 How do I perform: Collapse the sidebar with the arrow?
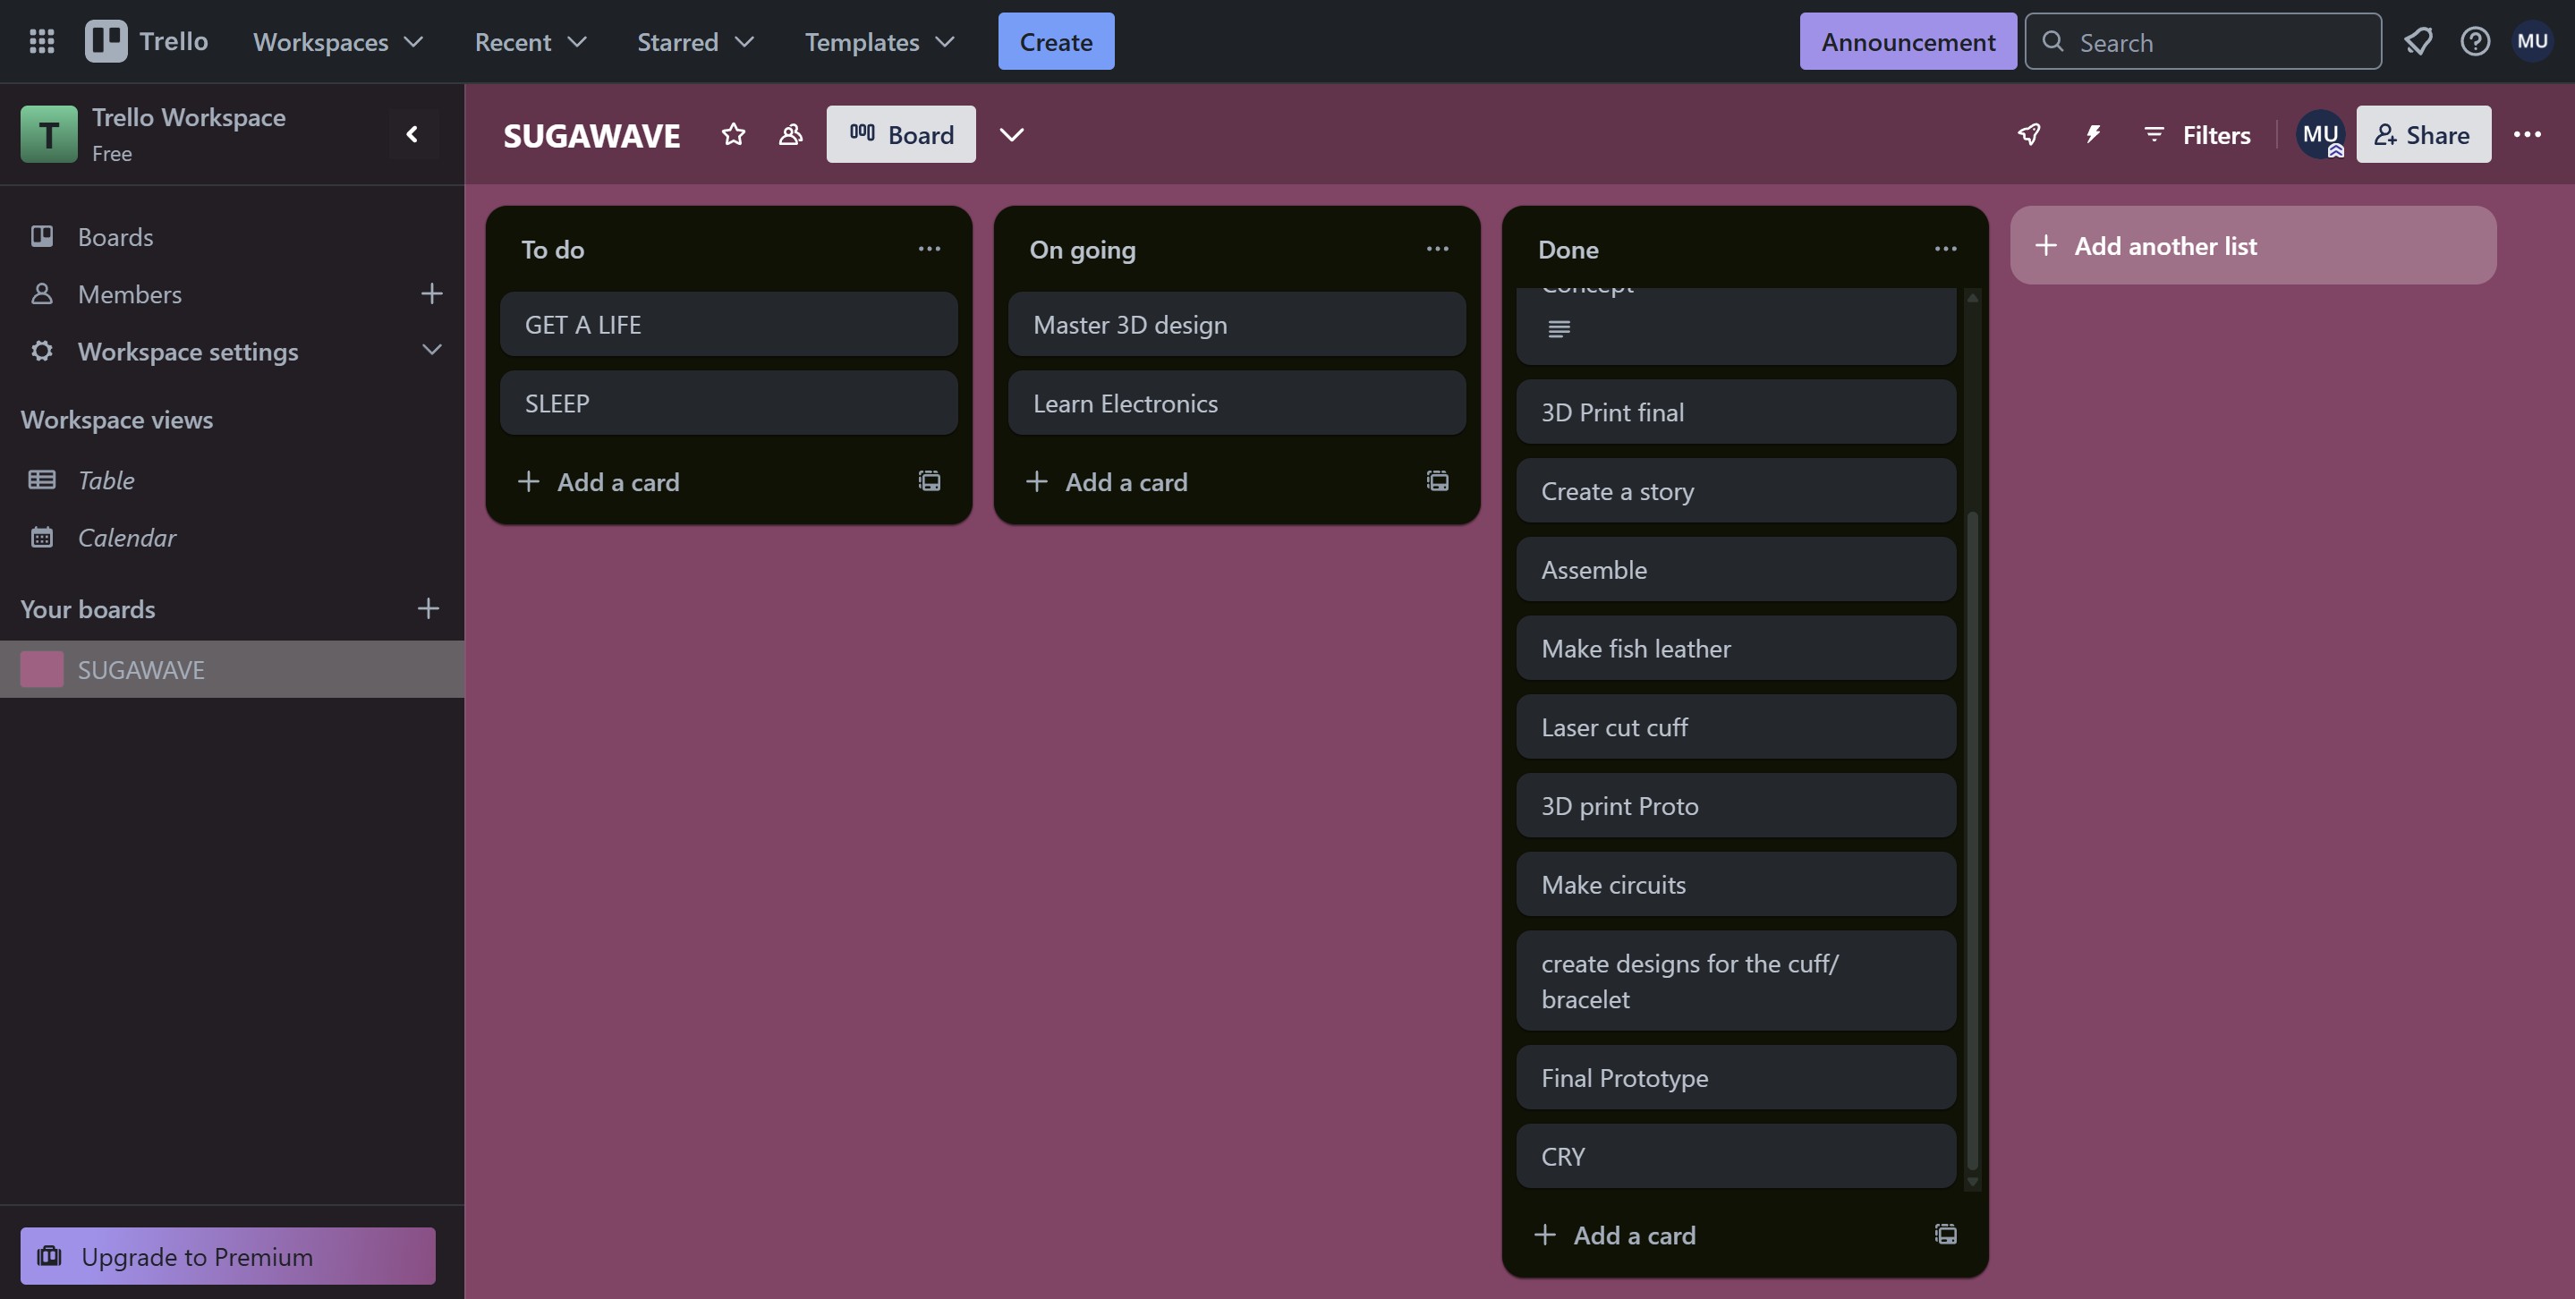tap(412, 134)
